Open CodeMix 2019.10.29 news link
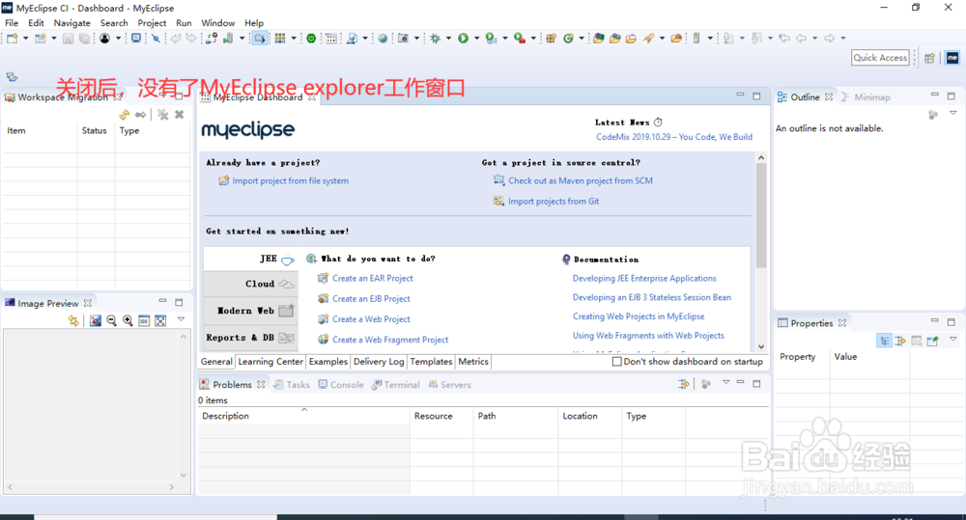Image resolution: width=966 pixels, height=520 pixels. [674, 137]
